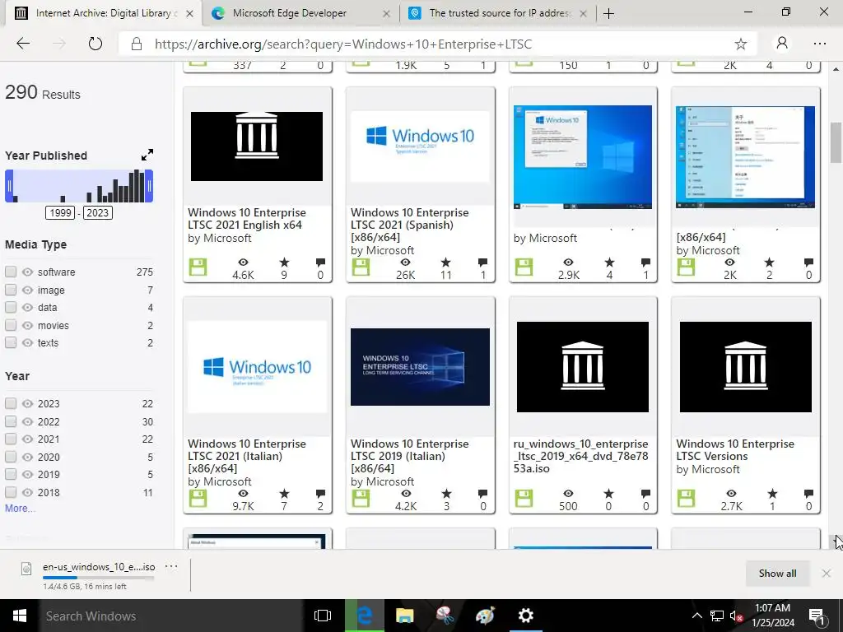Open the dark Enterprise LTSC banner thumbnail
The width and height of the screenshot is (843, 632).
(420, 366)
